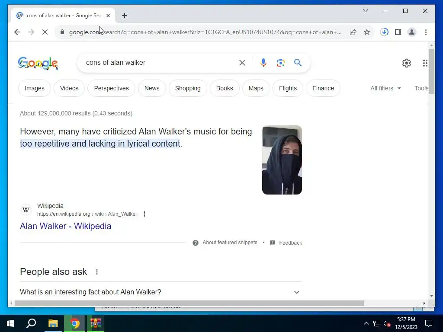Open the Tools options
Viewport: 443px width, 332px height.
tap(421, 88)
